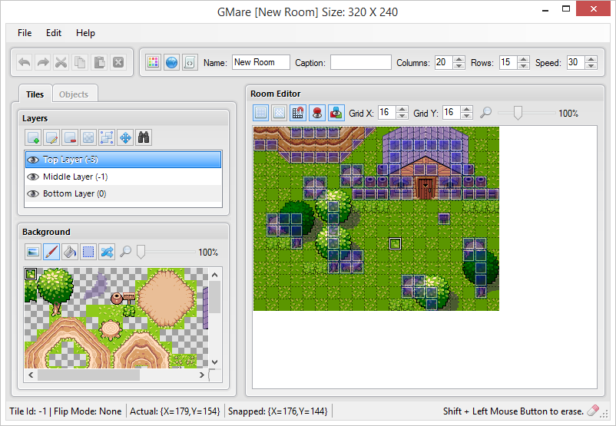Click the Undo arrow icon

(25, 62)
